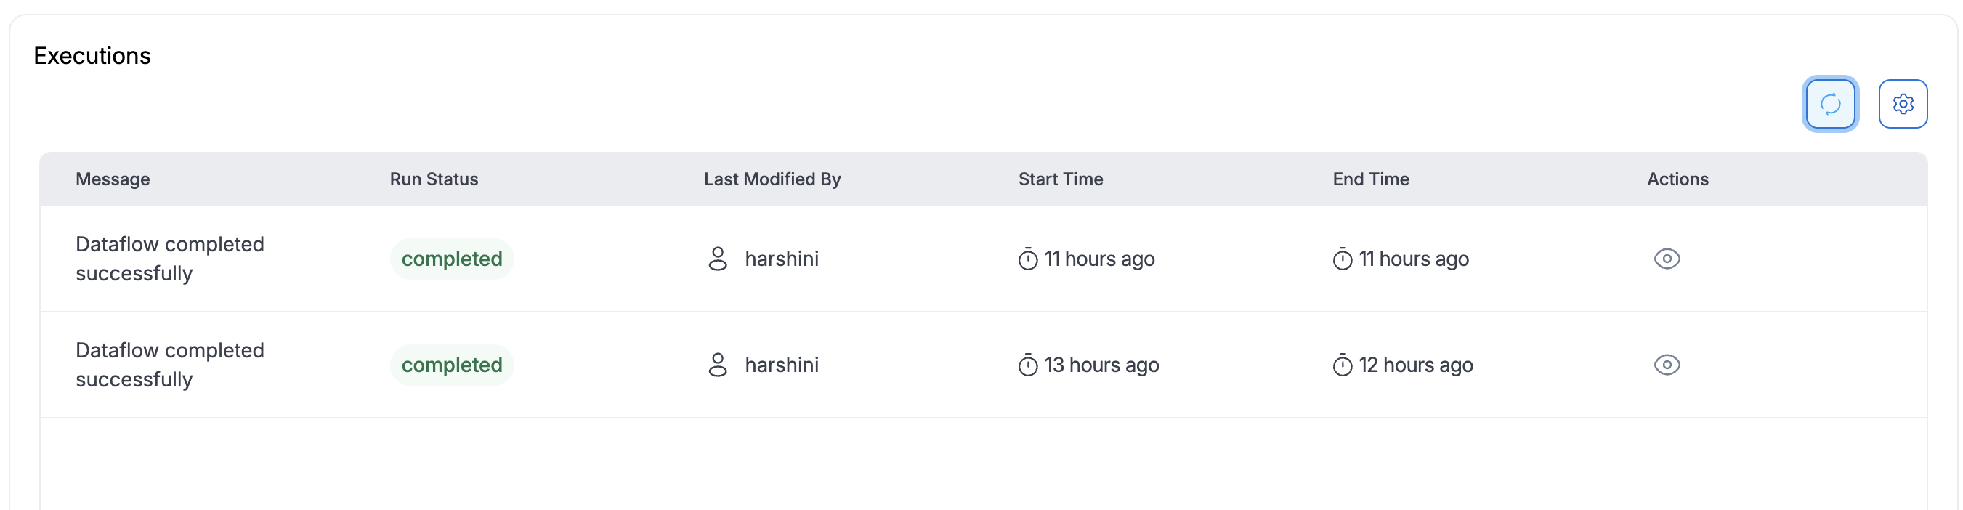The height and width of the screenshot is (510, 1963).
Task: Sort by the Run Status column header
Action: [x=433, y=179]
